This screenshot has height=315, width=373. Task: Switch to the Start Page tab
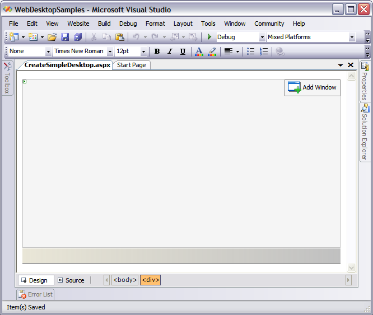(131, 65)
